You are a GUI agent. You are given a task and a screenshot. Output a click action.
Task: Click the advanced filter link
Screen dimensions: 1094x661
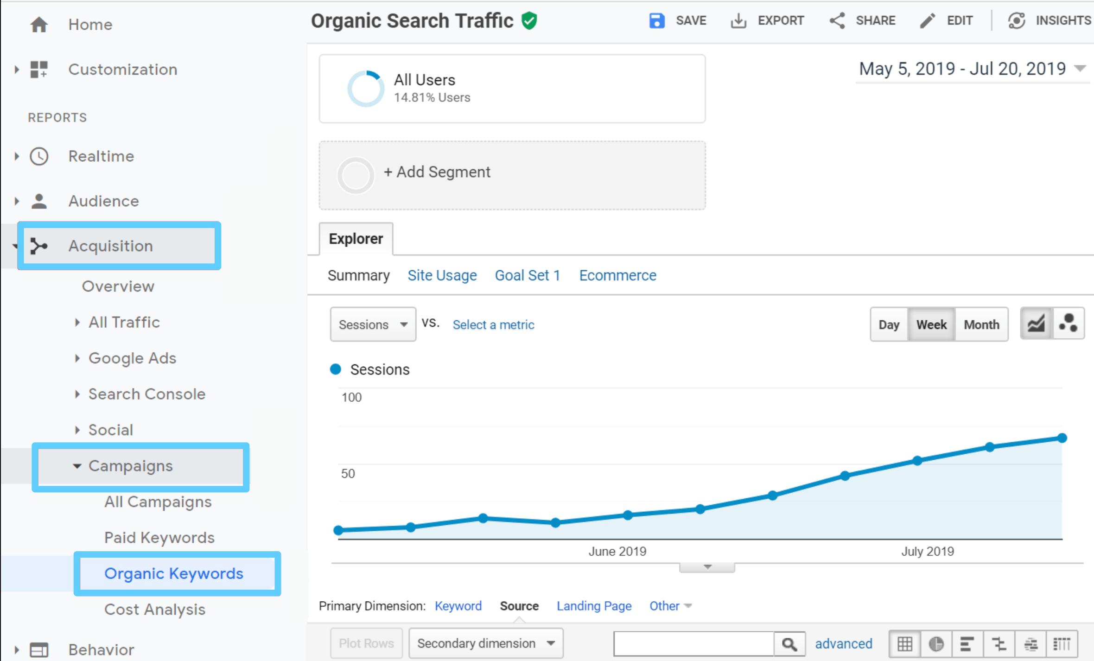tap(844, 644)
